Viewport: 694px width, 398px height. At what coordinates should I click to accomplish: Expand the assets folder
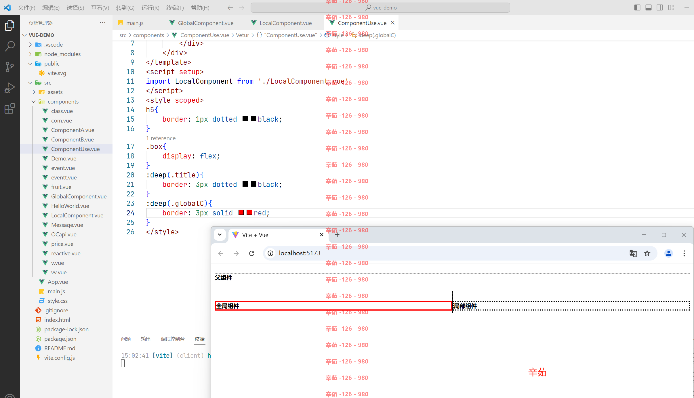34,92
